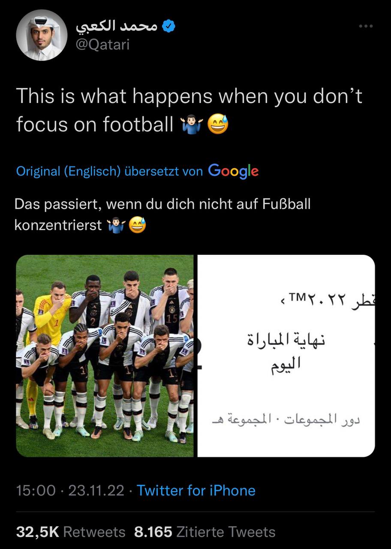The height and width of the screenshot is (549, 391).
Task: Tap the @Qatari handle
Action: click(x=102, y=44)
